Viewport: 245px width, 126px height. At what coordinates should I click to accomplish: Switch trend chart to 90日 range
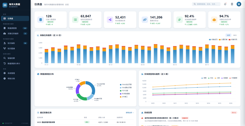235,35
